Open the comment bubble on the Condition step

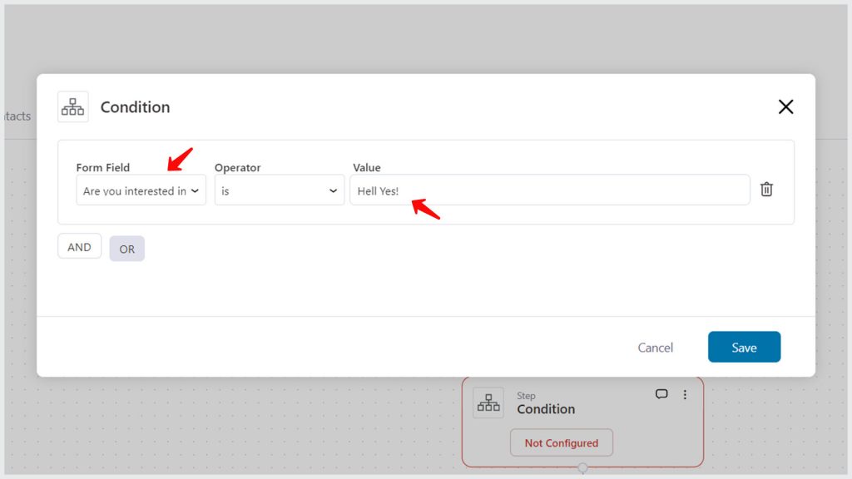[661, 393]
